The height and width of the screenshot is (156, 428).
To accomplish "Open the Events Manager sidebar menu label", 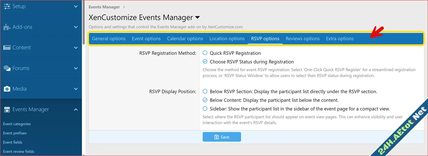I will tap(31, 109).
